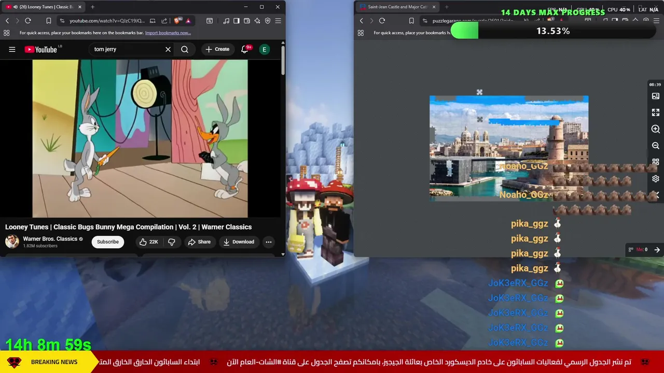Go back in the YouTube browser window
Image resolution: width=664 pixels, height=373 pixels.
(7, 21)
